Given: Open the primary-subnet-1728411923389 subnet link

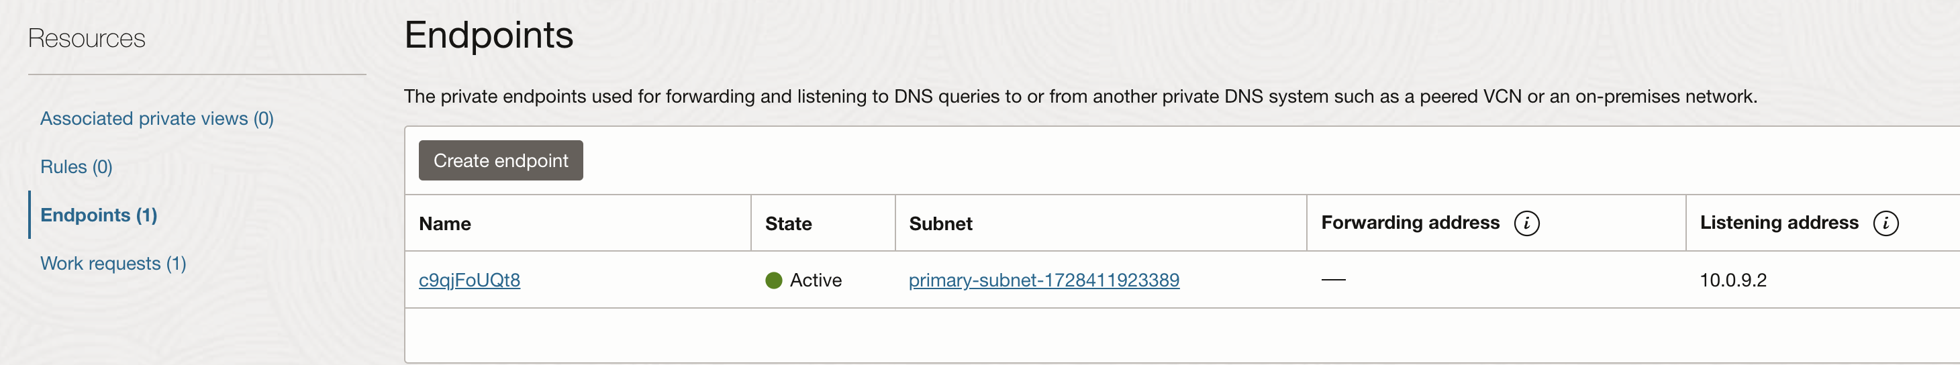Looking at the screenshot, I should pos(1044,280).
